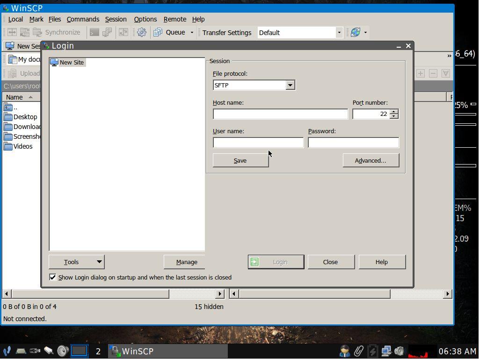This screenshot has height=359, width=479.
Task: Click the speaker volume icon in system tray
Action: tap(399, 351)
